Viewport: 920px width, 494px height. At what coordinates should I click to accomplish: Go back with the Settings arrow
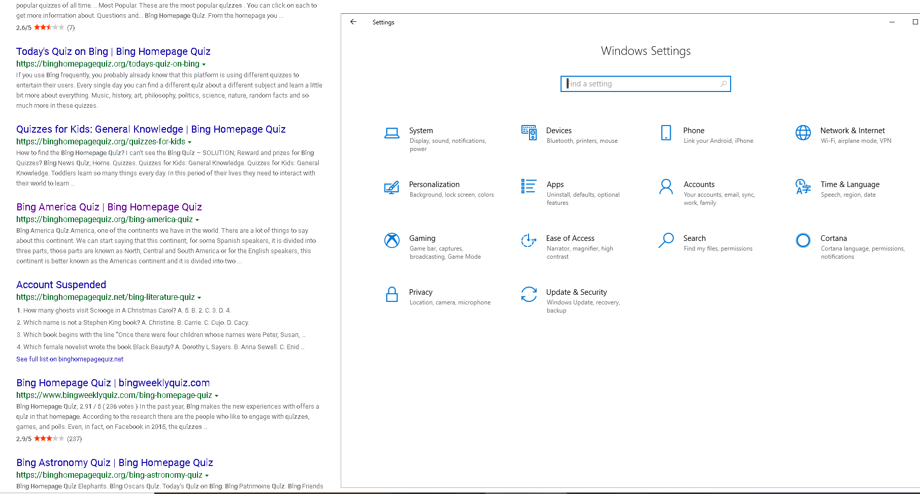(x=353, y=22)
